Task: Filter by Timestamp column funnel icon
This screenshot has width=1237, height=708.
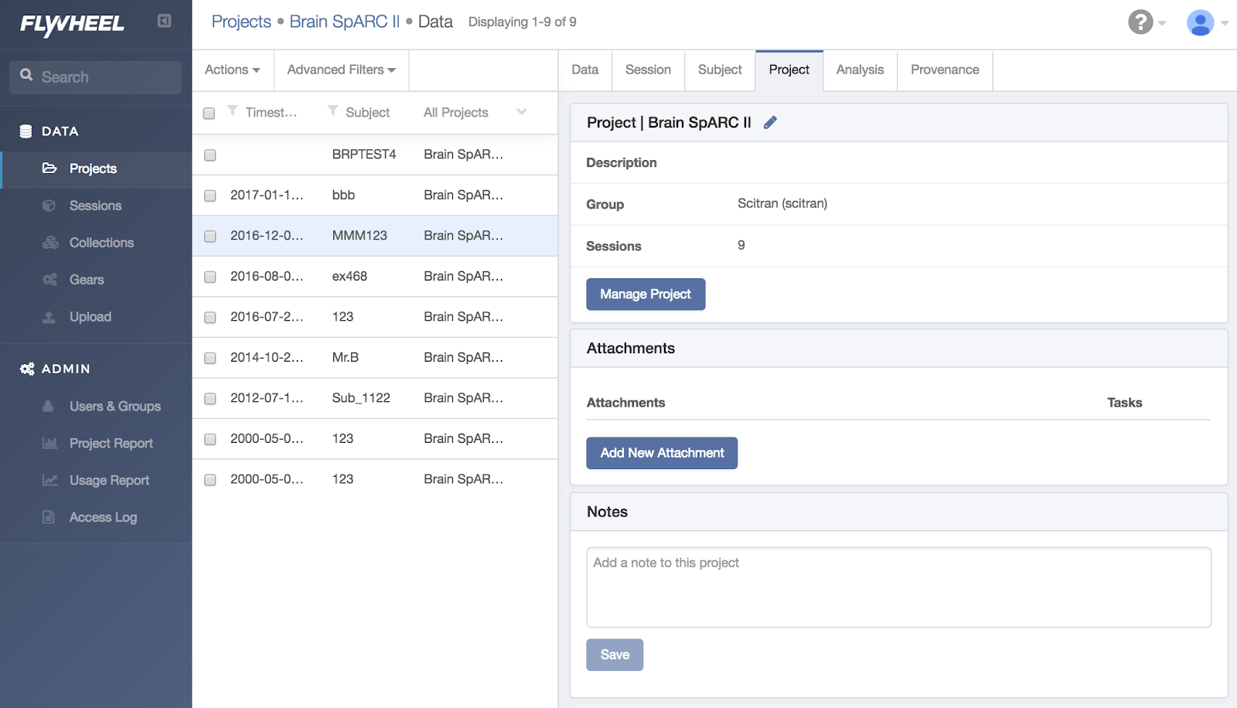Action: [x=233, y=111]
